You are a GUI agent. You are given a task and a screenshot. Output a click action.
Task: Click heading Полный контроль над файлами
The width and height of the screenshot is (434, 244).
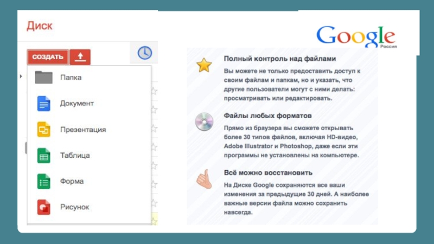280,59
